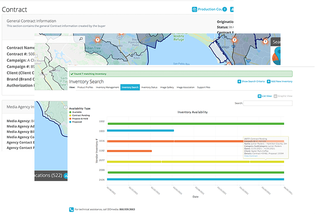Click the blue bar for inventory 2426

[x=195, y=179]
